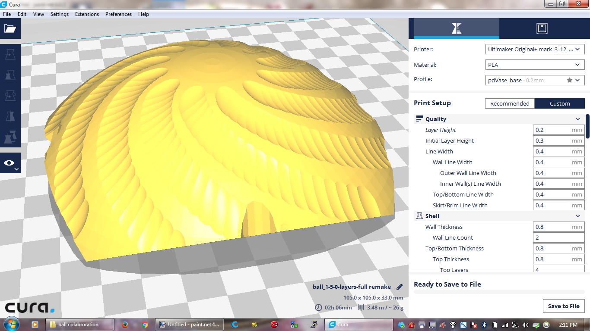Viewport: 590px width, 331px height.
Task: Collapse the Quality settings section
Action: tap(577, 119)
